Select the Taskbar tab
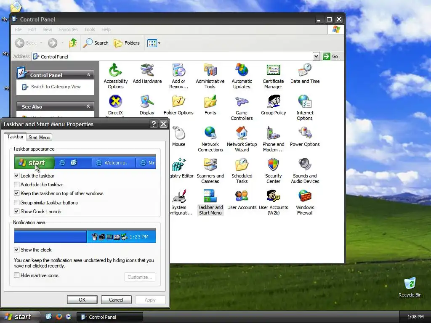431x323 pixels. [16, 137]
